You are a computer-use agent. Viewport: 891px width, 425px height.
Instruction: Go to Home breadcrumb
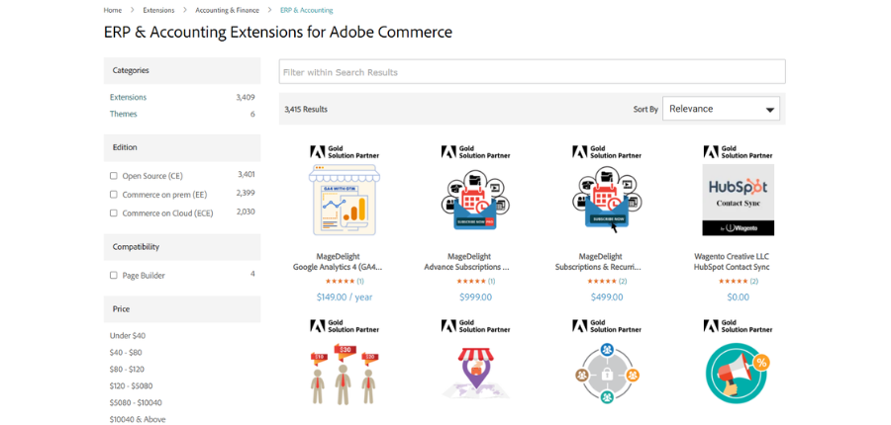113,10
